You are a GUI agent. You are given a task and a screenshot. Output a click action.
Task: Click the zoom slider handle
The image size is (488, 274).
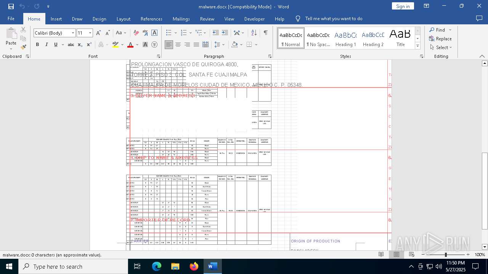446,255
